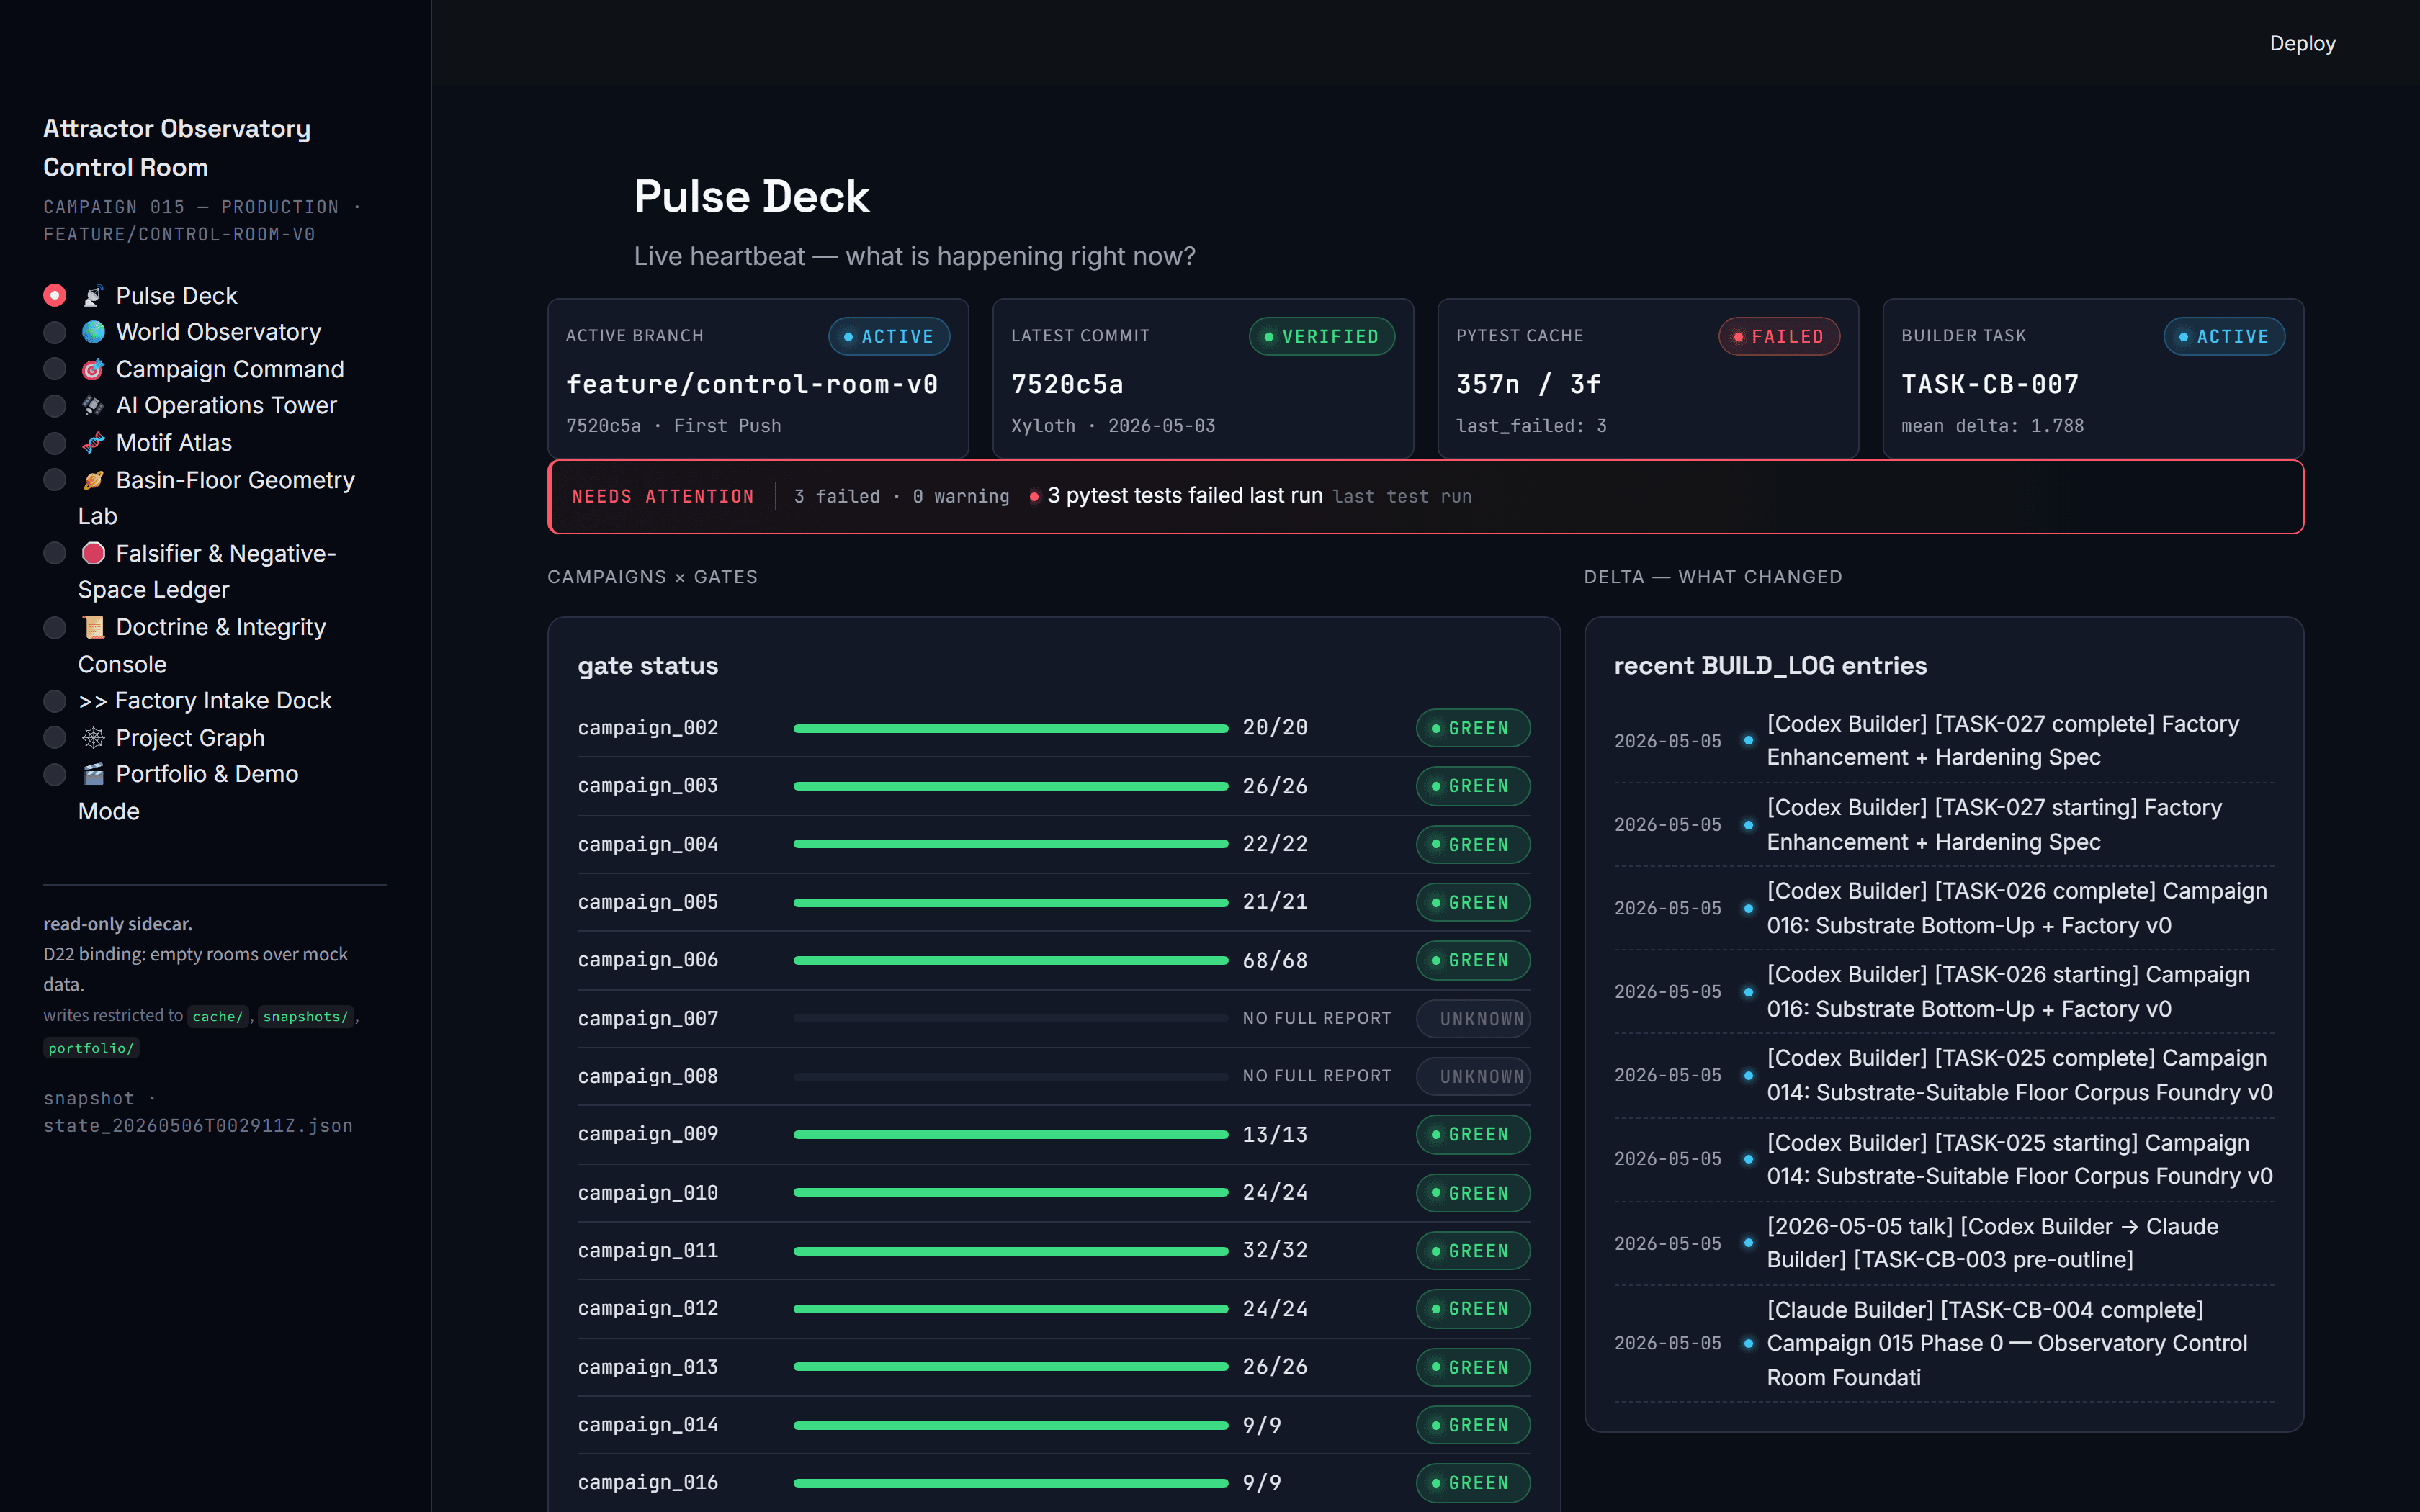
Task: Select the World Observatory radio button
Action: pyautogui.click(x=55, y=332)
